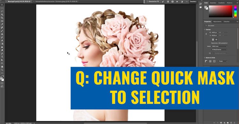Select the Gradient tool

[x=2, y=44]
